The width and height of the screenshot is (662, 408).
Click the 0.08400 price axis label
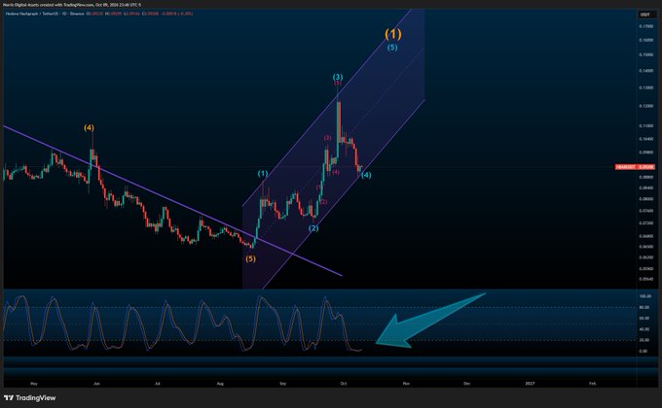(646, 188)
